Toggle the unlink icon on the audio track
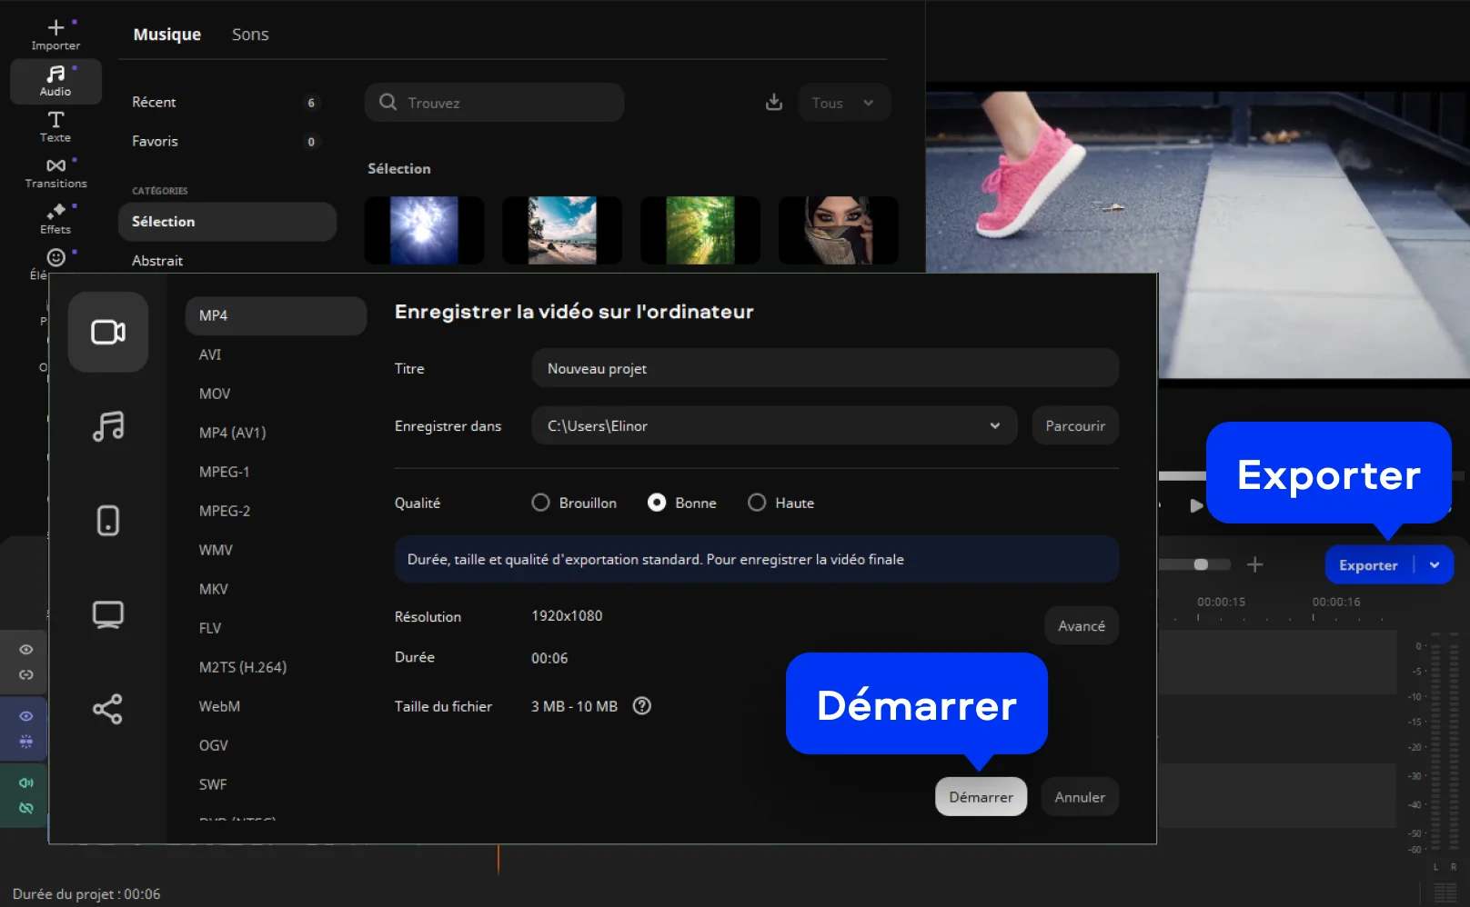 click(26, 808)
